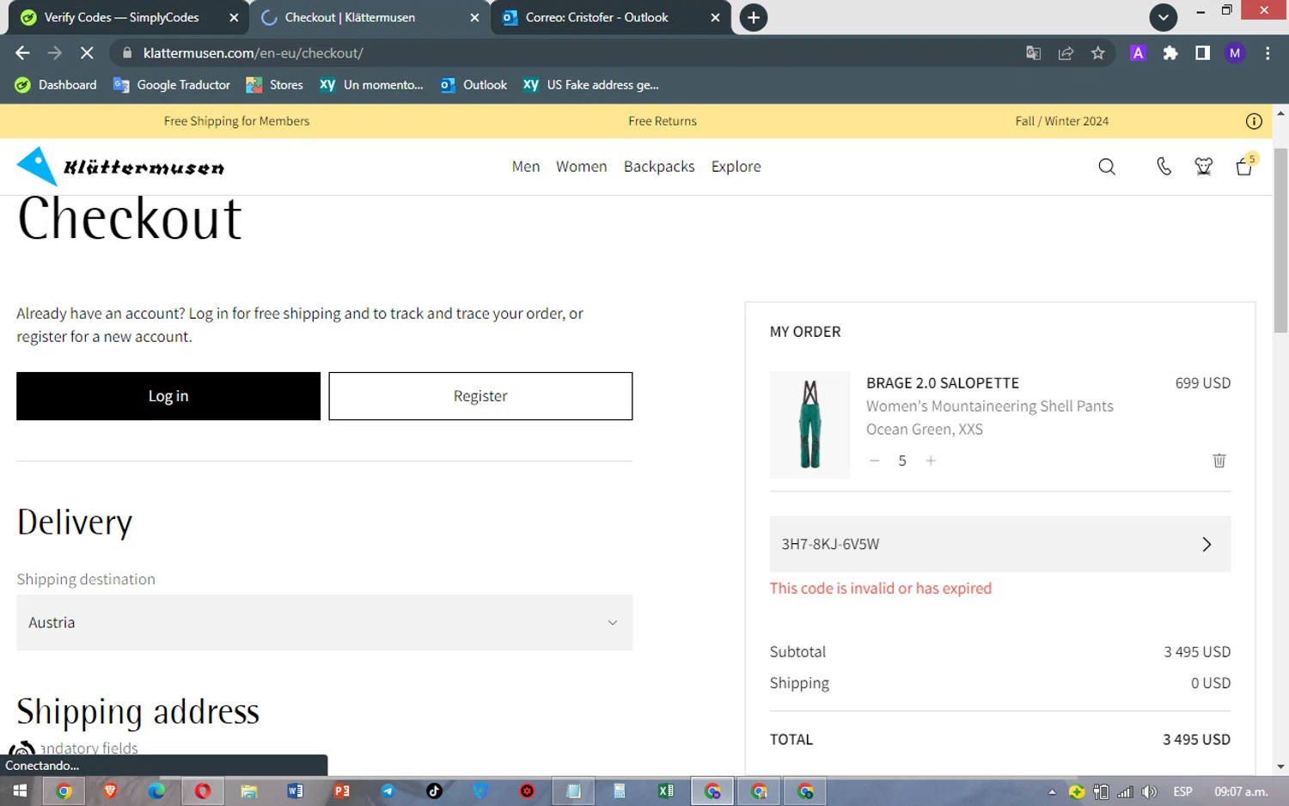Open the Women navigation menu
Image resolution: width=1289 pixels, height=806 pixels.
tap(581, 167)
